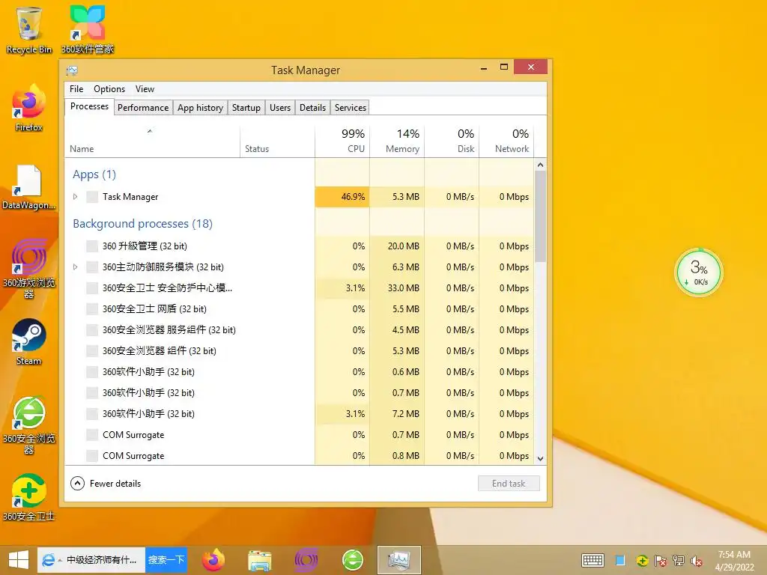The height and width of the screenshot is (575, 767).
Task: Sort processes by Memory column
Action: point(397,142)
